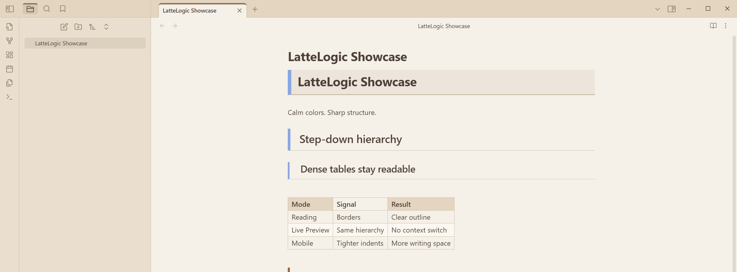The height and width of the screenshot is (272, 737).
Task: Open the bookmarks tab icon
Action: pos(63,9)
